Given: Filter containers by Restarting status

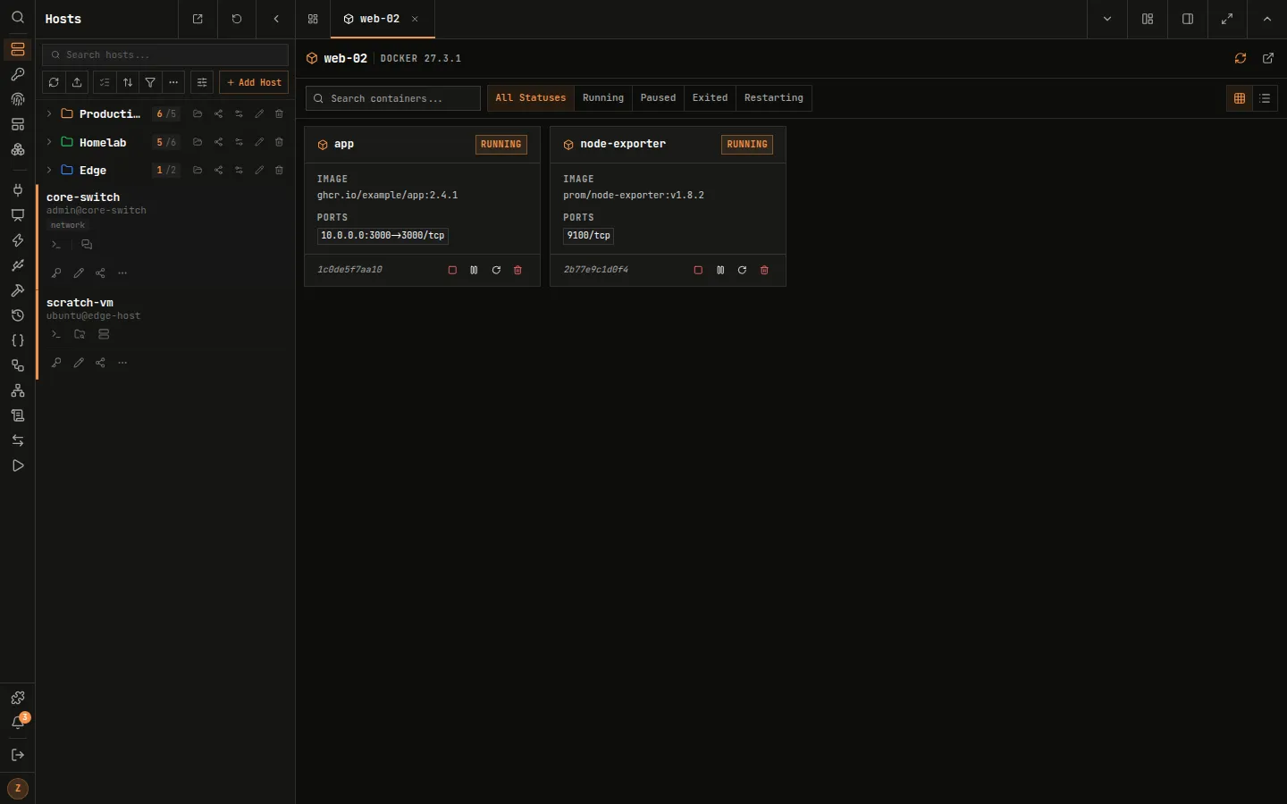Looking at the screenshot, I should click(x=774, y=98).
